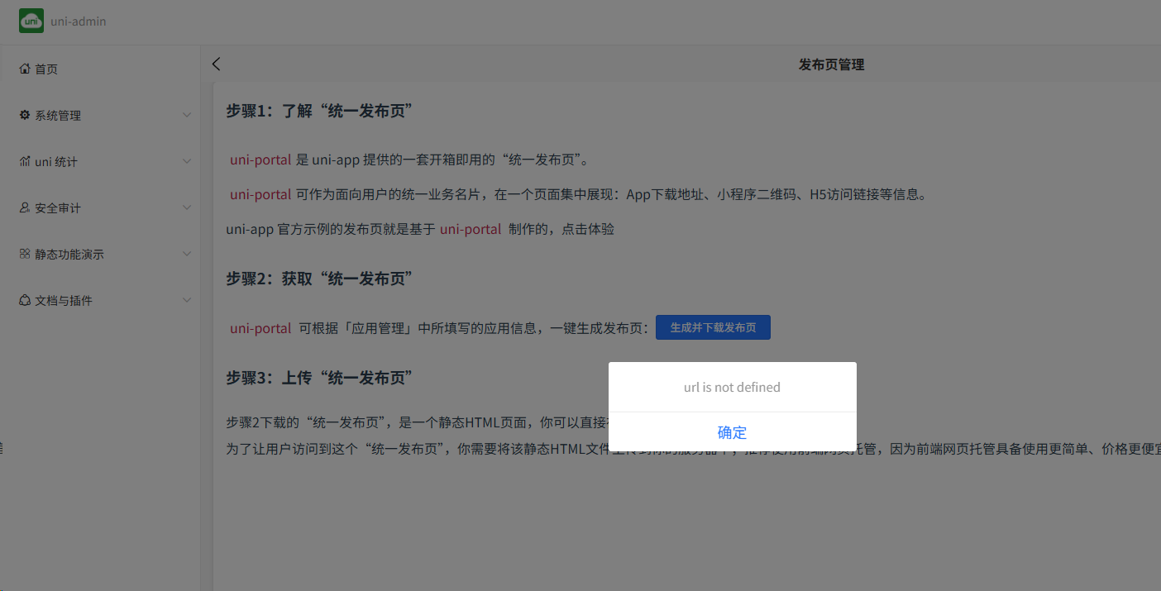Click the 'url is not defined' message

[x=732, y=387]
